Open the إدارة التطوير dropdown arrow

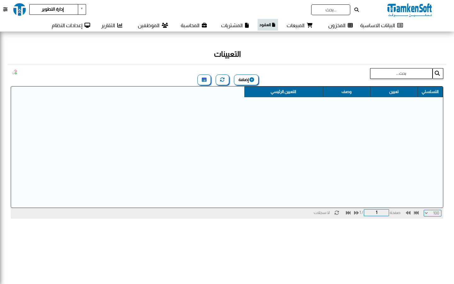82,9
